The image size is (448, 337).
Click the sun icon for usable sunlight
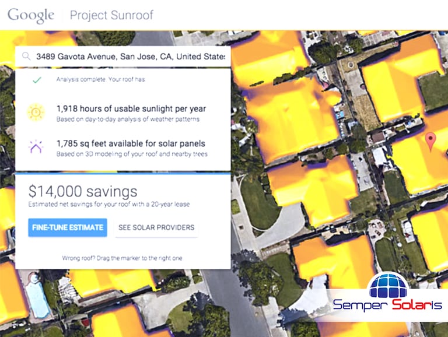coord(36,113)
